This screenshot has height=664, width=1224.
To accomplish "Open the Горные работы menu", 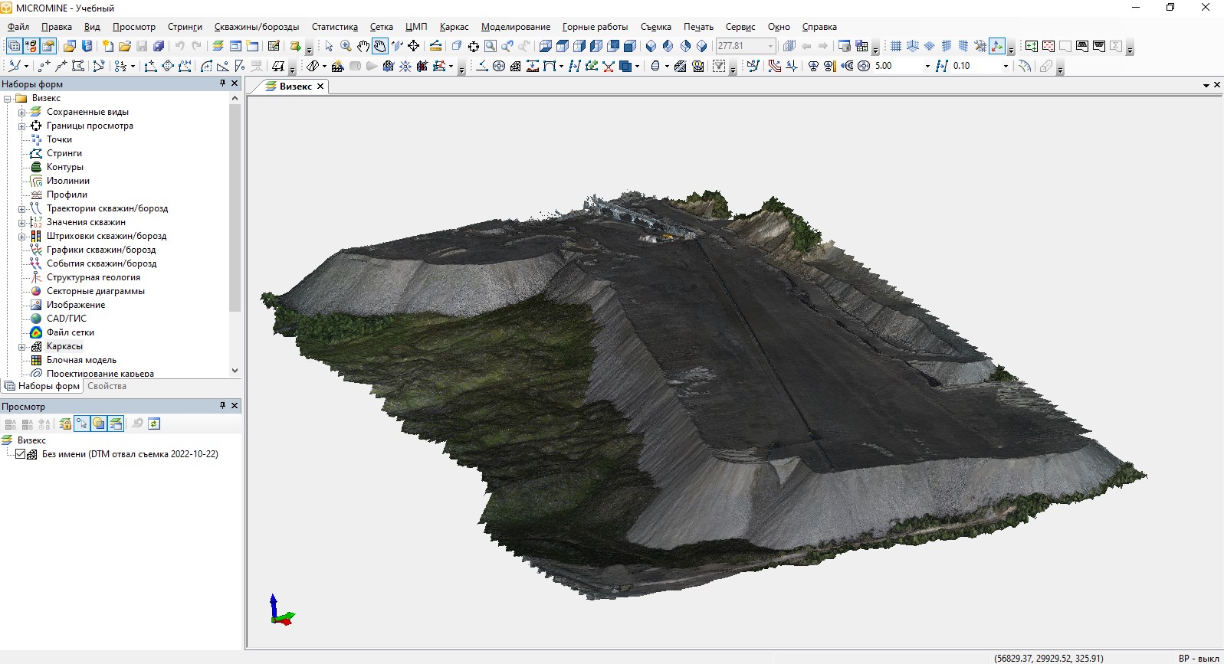I will click(x=595, y=27).
